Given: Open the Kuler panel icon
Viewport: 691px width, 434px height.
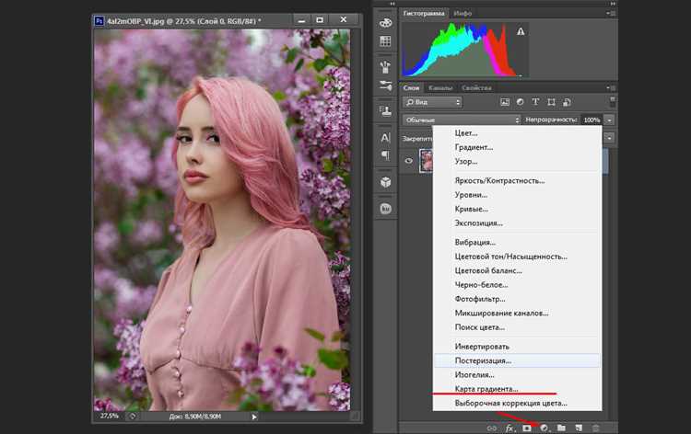Looking at the screenshot, I should coord(386,209).
